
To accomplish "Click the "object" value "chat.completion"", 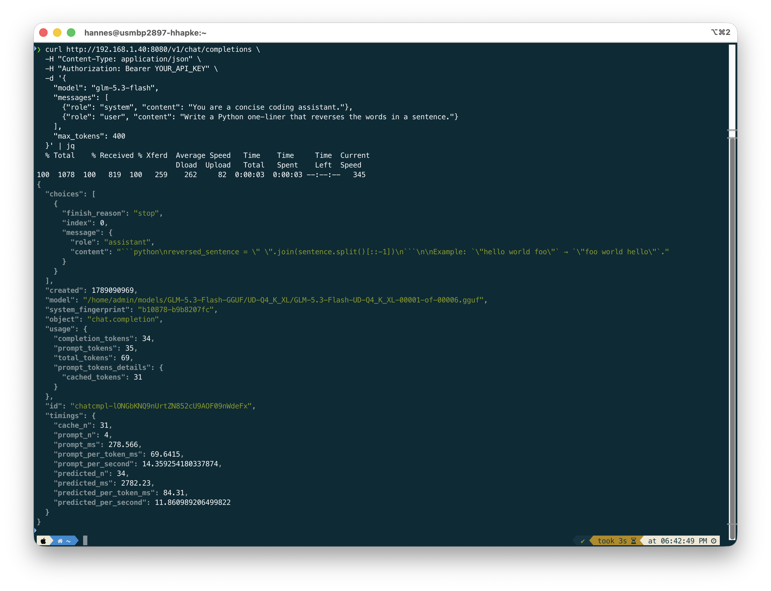I will (123, 319).
